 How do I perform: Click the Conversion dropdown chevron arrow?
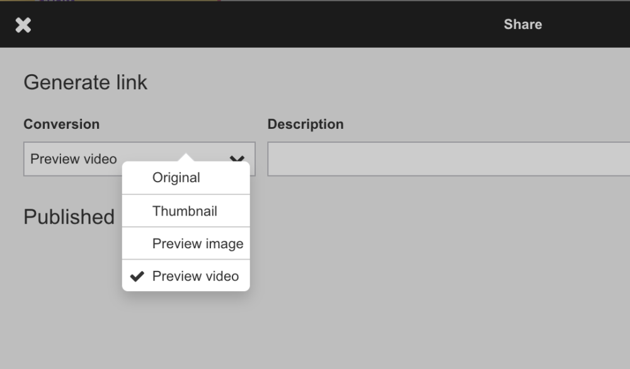tap(237, 158)
